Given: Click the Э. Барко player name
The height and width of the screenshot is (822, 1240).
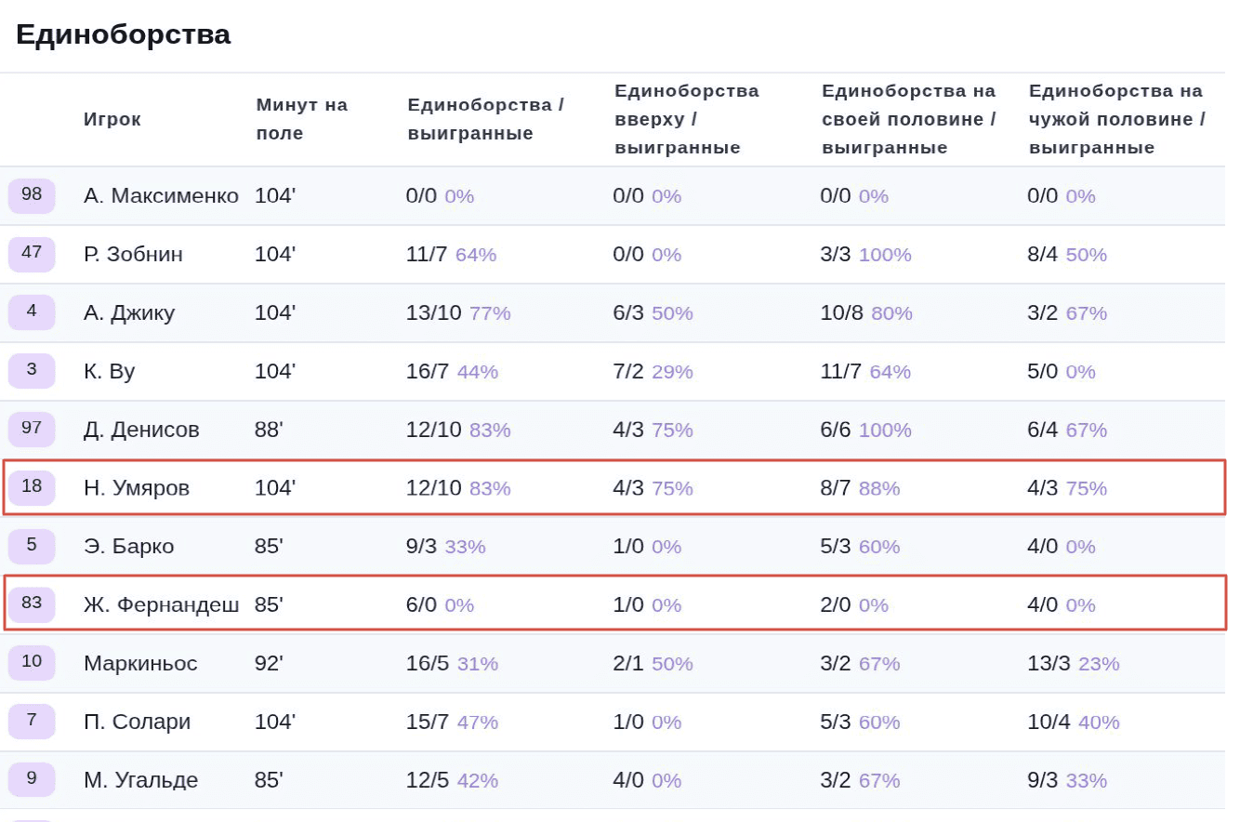Looking at the screenshot, I should (128, 547).
